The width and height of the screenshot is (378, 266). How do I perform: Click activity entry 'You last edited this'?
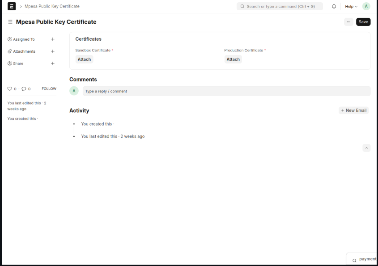(x=113, y=136)
